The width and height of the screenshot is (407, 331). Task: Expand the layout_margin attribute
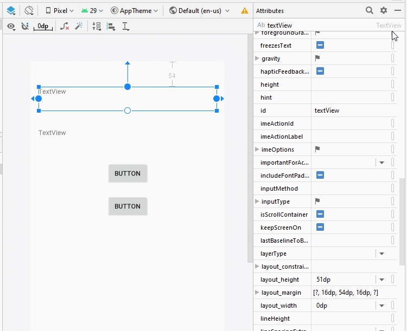(x=257, y=293)
